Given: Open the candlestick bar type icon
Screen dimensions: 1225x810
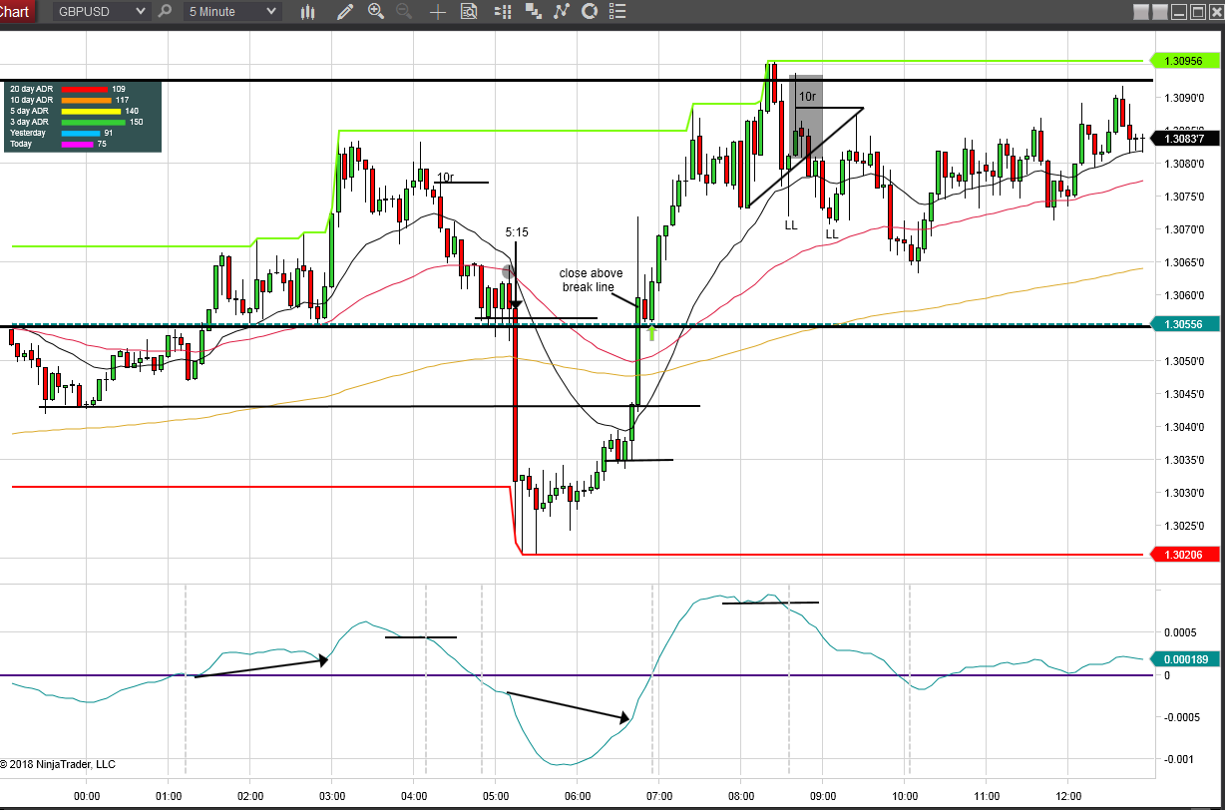Looking at the screenshot, I should [309, 12].
